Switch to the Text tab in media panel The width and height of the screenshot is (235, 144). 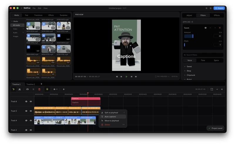[x=26, y=15]
